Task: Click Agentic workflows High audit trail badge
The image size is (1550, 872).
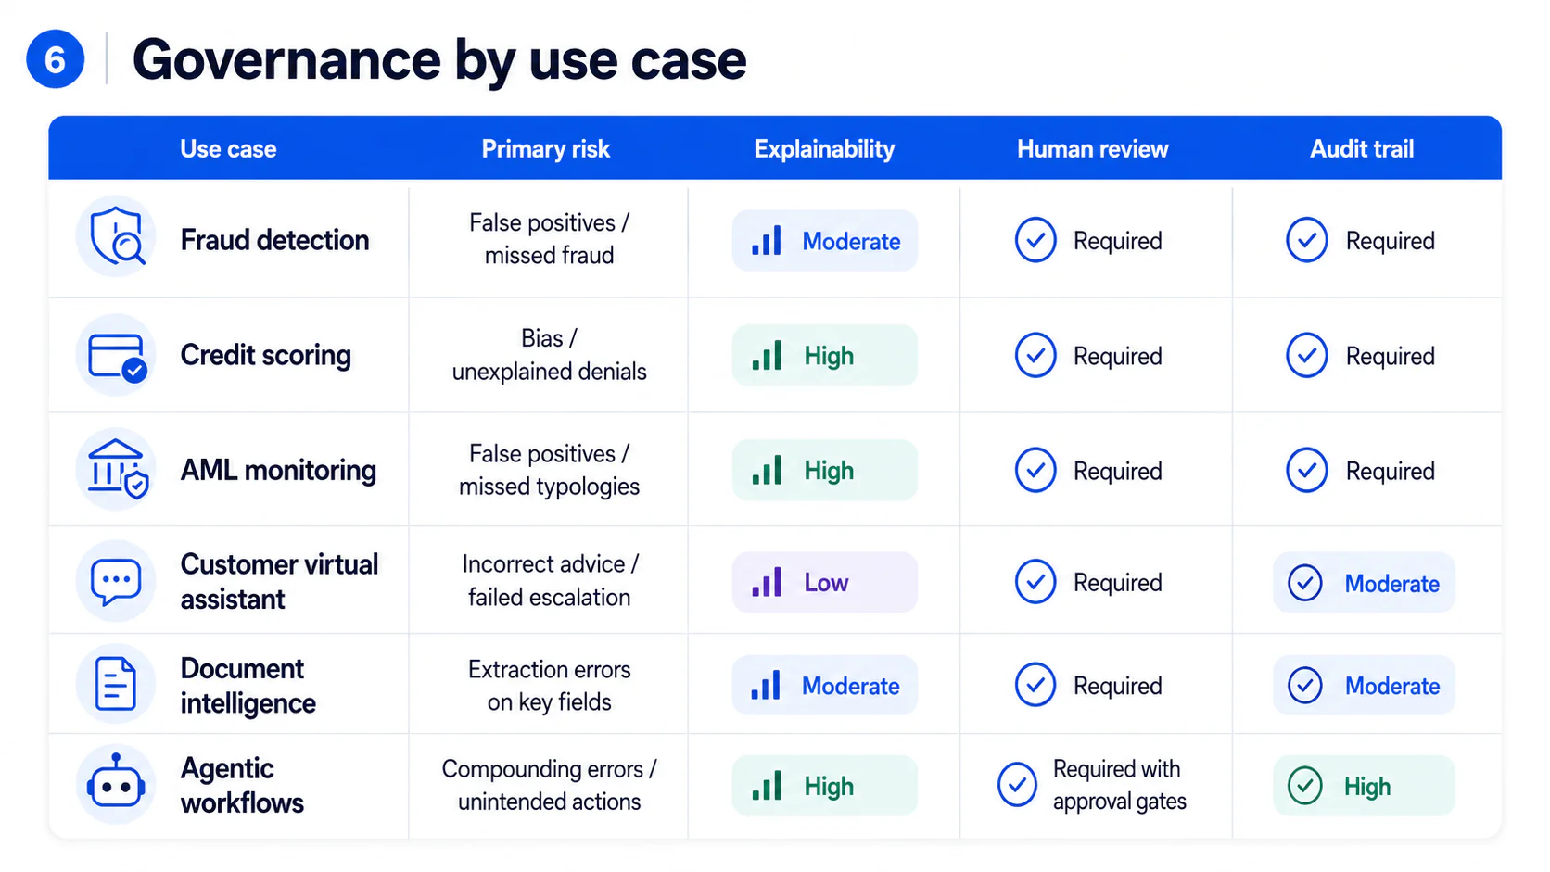Action: (1364, 786)
